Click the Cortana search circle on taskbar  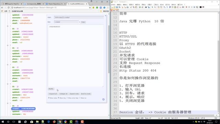[x=8, y=122]
